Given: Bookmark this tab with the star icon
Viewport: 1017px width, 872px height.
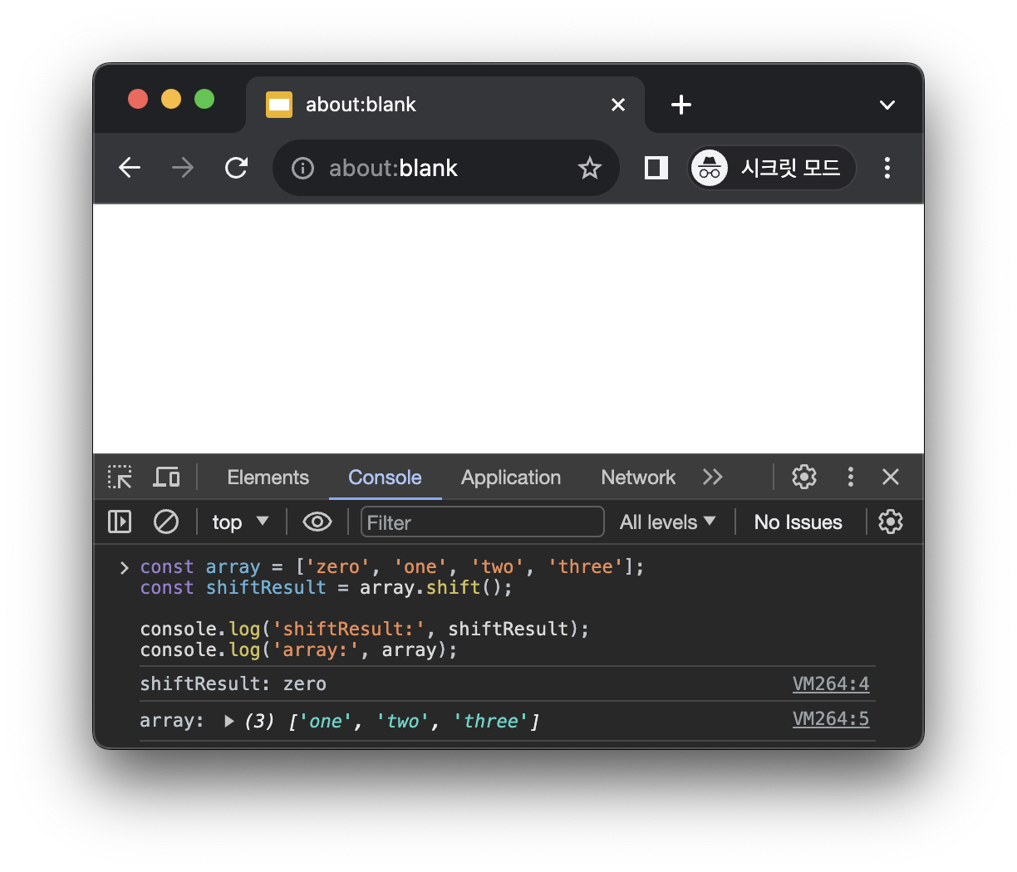Looking at the screenshot, I should tap(590, 169).
